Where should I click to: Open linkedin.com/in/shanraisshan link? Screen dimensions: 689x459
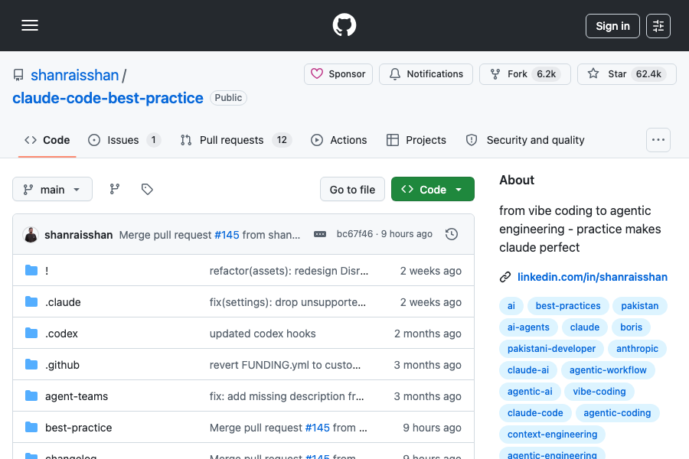[x=593, y=277]
